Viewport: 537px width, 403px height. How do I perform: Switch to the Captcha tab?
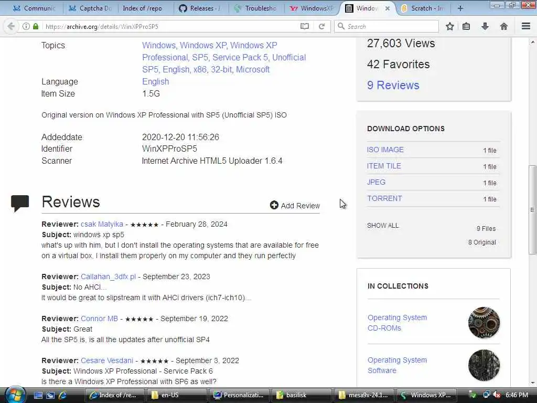click(x=90, y=8)
